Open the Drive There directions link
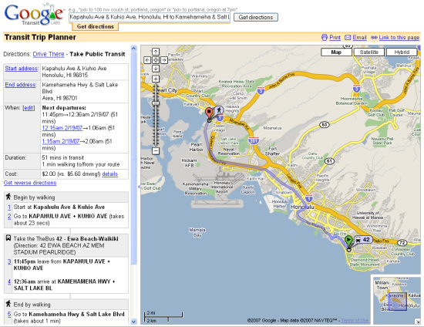Image resolution: width=424 pixels, height=327 pixels. point(49,54)
